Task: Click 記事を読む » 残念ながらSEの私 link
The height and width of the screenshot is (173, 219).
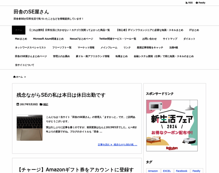Action: [x=118, y=145]
